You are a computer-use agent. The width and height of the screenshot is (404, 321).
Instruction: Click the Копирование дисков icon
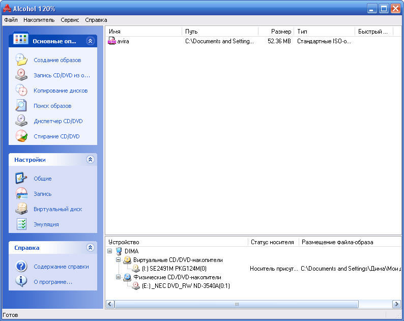point(21,90)
